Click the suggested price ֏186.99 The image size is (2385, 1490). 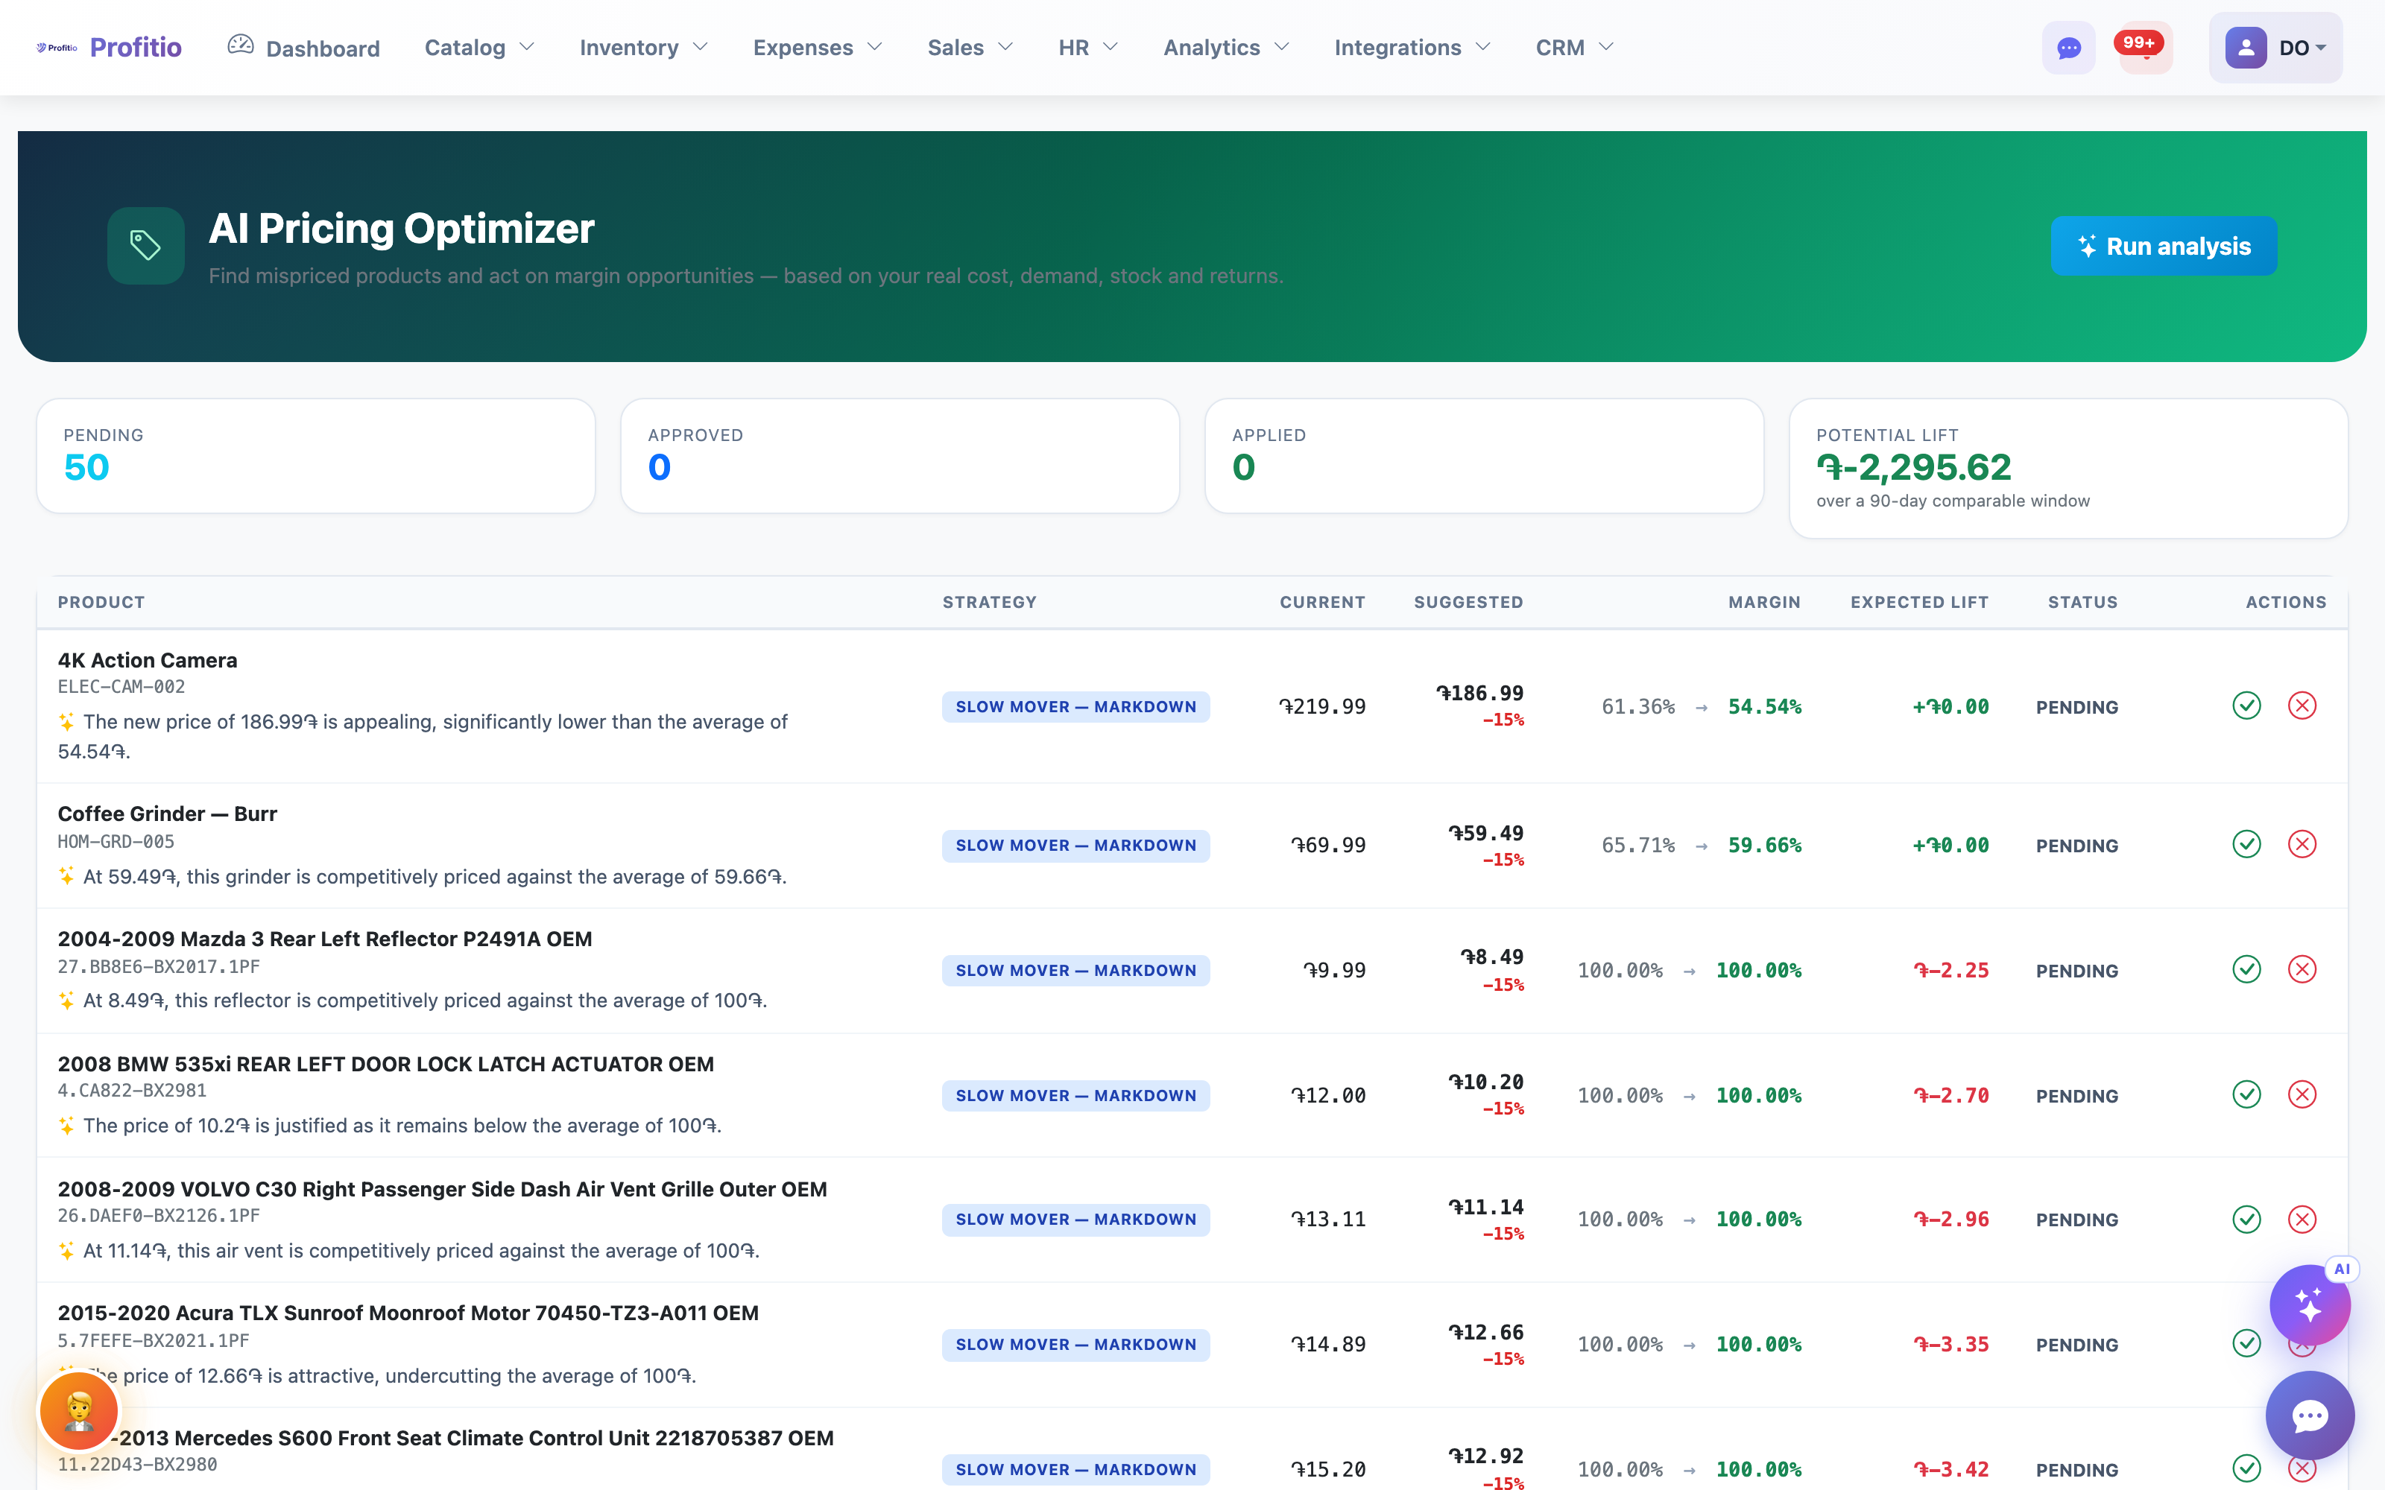[1479, 693]
